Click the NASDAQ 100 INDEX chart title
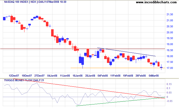 click(35, 2)
